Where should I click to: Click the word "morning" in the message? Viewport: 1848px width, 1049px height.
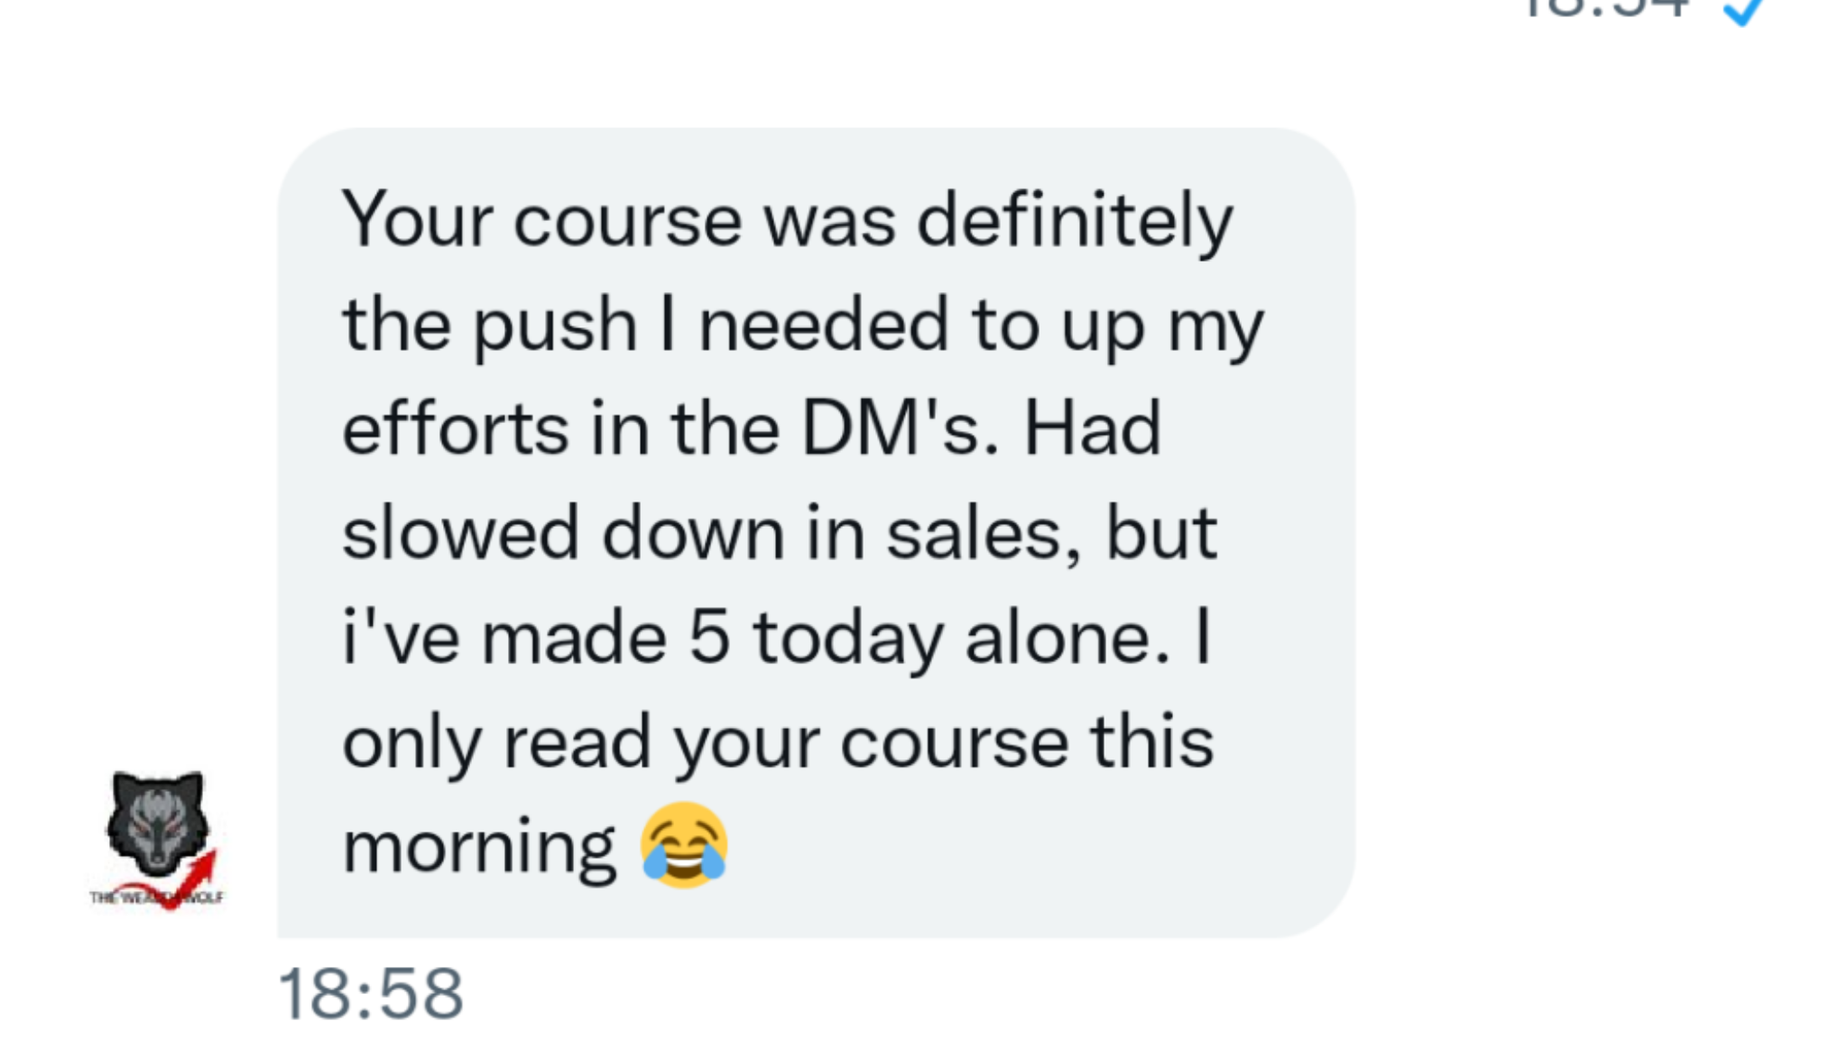[x=479, y=850]
